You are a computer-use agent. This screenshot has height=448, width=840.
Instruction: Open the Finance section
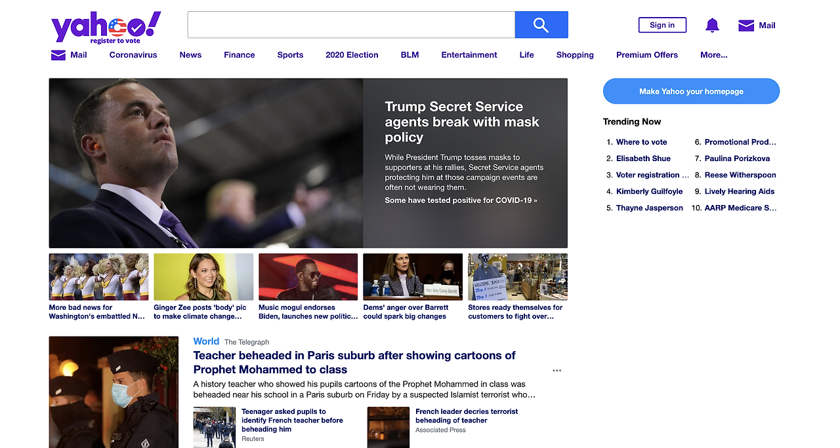point(239,55)
